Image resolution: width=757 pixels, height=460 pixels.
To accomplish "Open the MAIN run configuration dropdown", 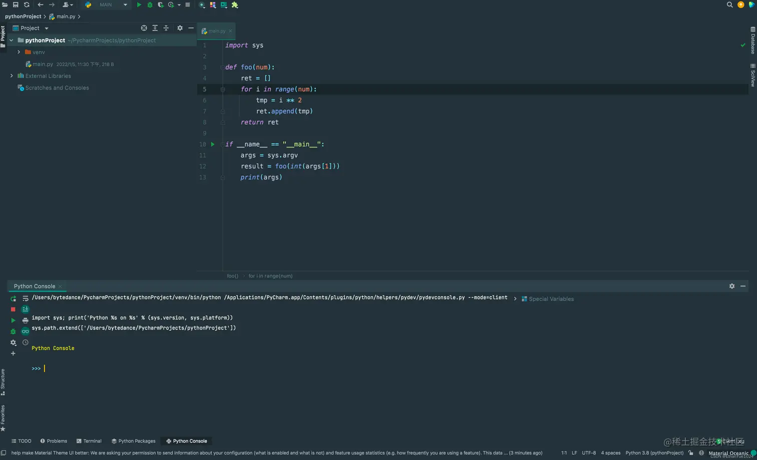I will click(106, 4).
